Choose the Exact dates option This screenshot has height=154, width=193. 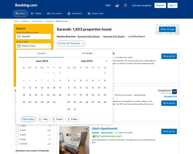coord(28,119)
